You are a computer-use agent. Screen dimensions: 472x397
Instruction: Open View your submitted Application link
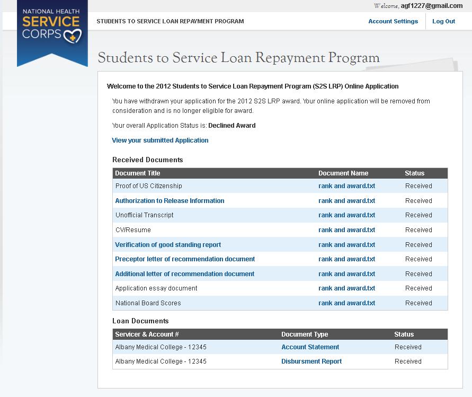160,140
